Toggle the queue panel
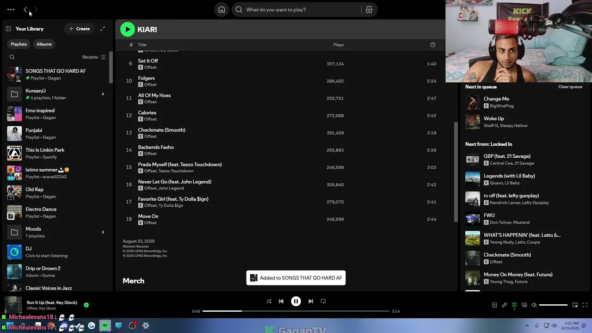 pyautogui.click(x=514, y=305)
